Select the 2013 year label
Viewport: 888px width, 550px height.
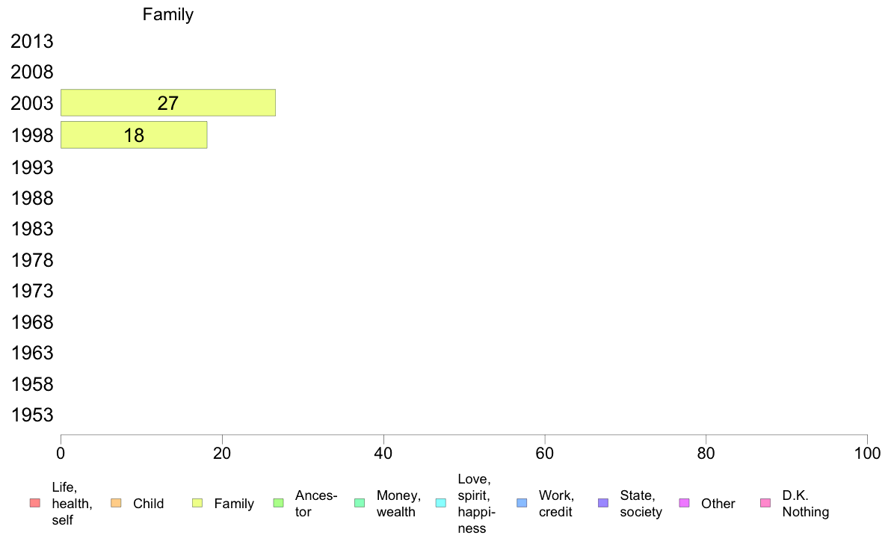click(32, 41)
